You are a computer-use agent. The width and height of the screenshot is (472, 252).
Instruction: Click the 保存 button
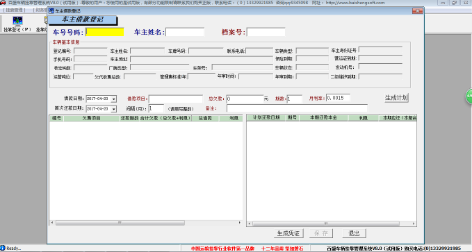coord(321,233)
